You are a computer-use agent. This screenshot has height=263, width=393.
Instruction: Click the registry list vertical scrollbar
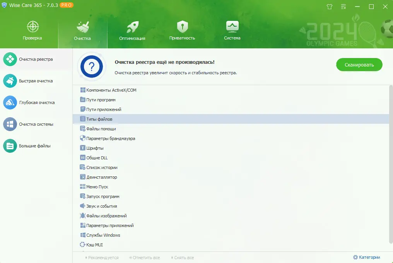pos(391,164)
